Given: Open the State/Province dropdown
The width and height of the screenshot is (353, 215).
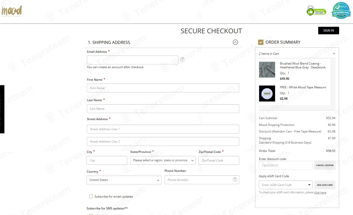Looking at the screenshot, I should coord(163,160).
